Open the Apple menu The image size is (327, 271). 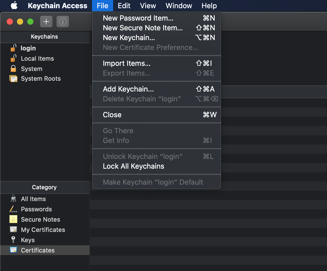pyautogui.click(x=14, y=5)
